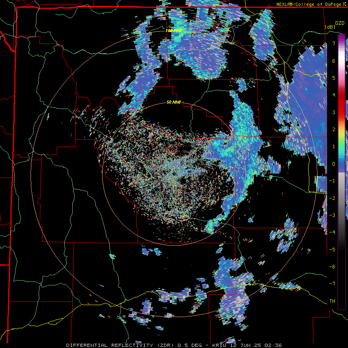Click the TH threshold label on scale
Screen dimensions: 348x348
(332, 301)
